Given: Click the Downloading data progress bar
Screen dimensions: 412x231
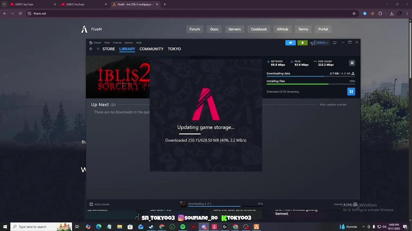Looking at the screenshot, I should [x=311, y=76].
